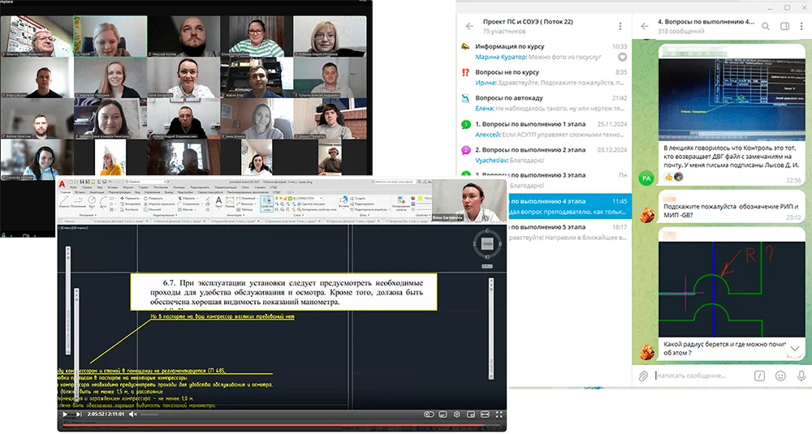This screenshot has height=434, width=812.
Task: Go back from the '4. Вопросы по выполнению 4' topic
Action: (645, 26)
